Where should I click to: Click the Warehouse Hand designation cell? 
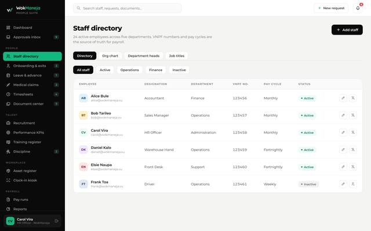click(x=159, y=150)
